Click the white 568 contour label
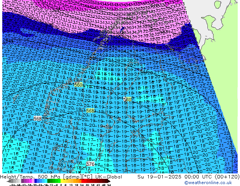The width and height of the screenshot is (240, 186). 37,118
